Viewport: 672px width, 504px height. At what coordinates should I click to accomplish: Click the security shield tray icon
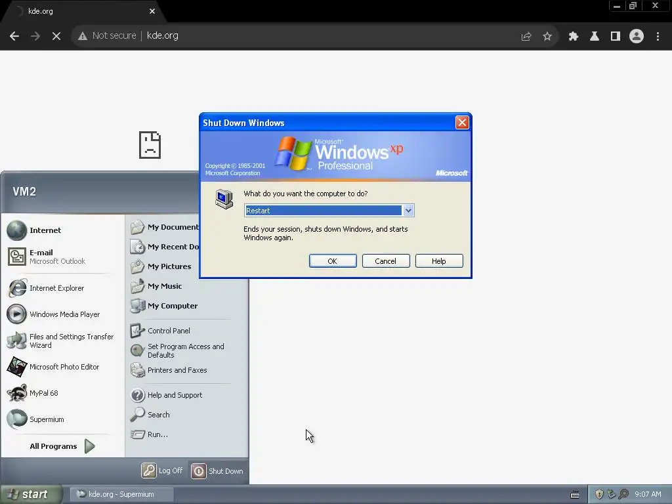tap(599, 494)
